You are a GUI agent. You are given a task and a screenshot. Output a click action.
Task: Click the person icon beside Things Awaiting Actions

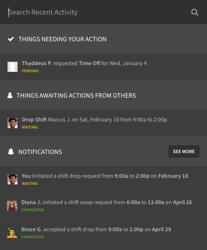click(10, 95)
